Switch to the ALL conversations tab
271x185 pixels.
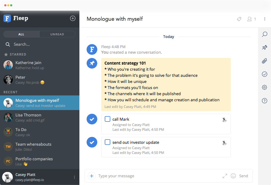pos(21,34)
